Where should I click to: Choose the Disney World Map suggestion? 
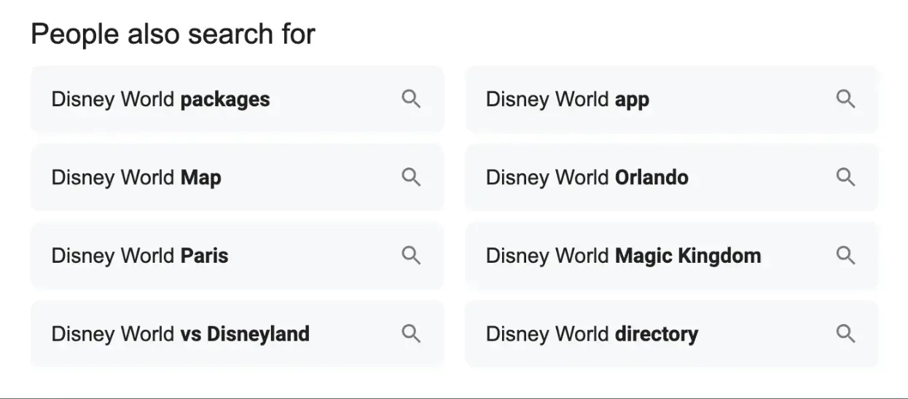pos(238,177)
